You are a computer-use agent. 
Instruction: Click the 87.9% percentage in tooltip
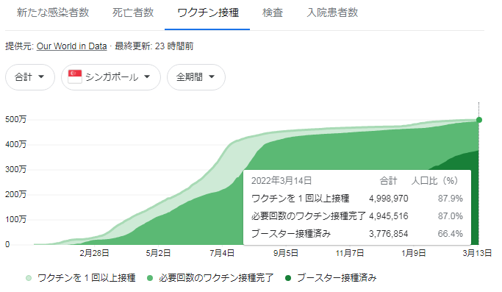click(450, 199)
